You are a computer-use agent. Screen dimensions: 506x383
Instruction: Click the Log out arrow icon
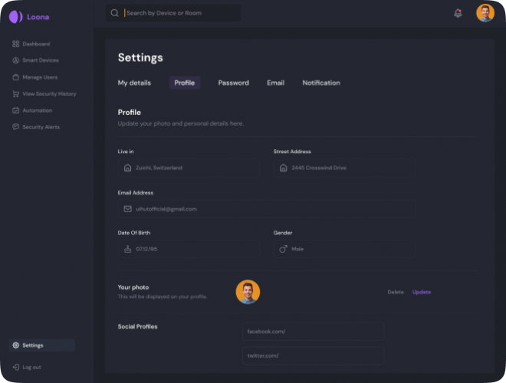15,367
